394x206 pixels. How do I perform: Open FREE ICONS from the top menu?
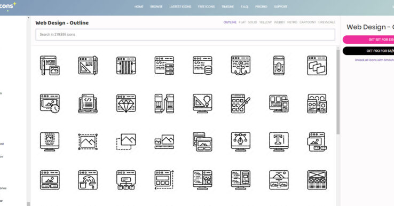(x=206, y=7)
